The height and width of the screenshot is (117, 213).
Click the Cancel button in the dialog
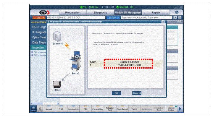pyautogui.click(x=137, y=93)
